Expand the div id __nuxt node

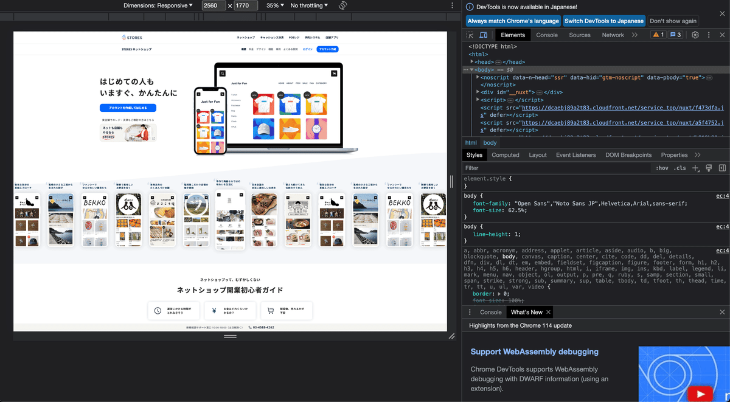478,92
